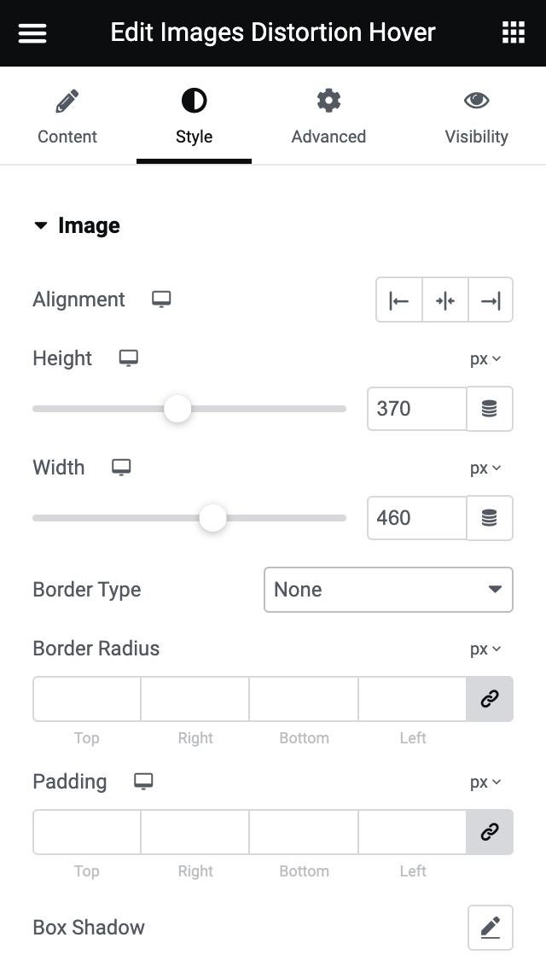Change responsive device for Padding

point(143,782)
